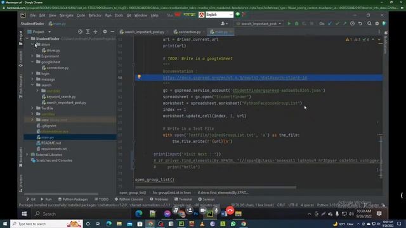Open IDE settings gear in top toolbar
The width and height of the screenshot is (406, 228).
coord(377,23)
